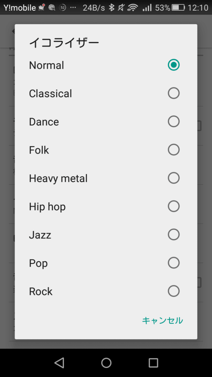This screenshot has height=377, width=212.
Task: Select the Dance preset radio button
Action: [174, 122]
